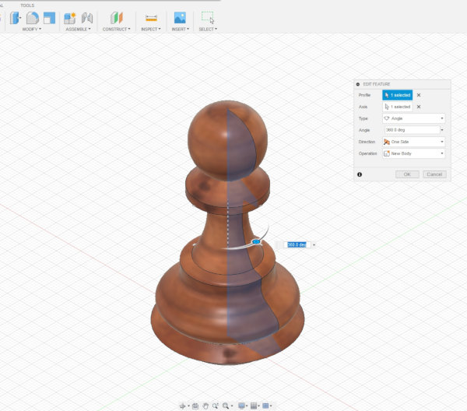
Task: Click the Shell tool icon
Action: [x=49, y=17]
